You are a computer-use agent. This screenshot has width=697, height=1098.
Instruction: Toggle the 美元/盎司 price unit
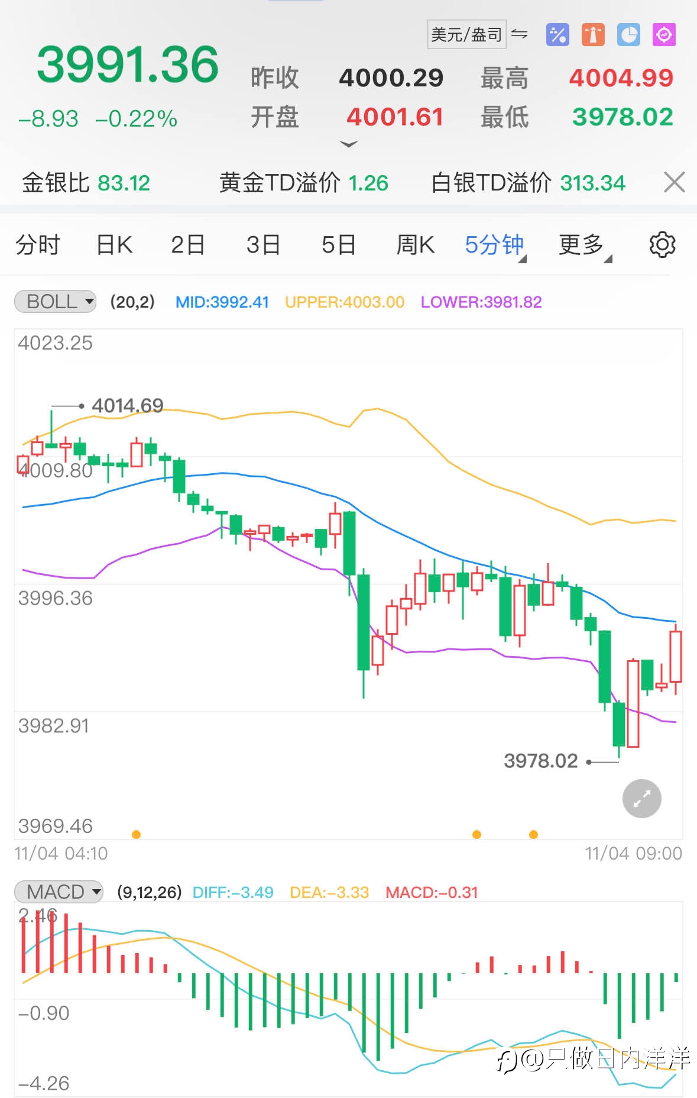click(466, 34)
